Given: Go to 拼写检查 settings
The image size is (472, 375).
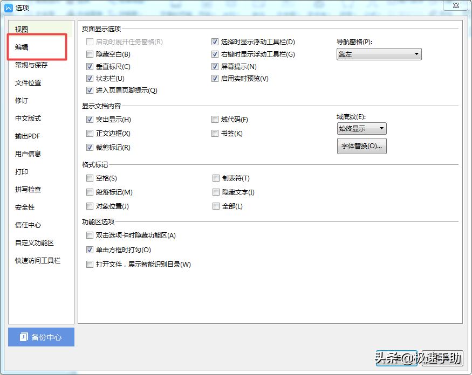Looking at the screenshot, I should point(28,189).
